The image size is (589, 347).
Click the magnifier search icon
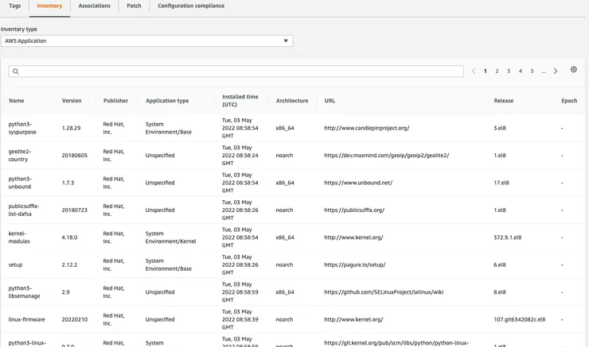(x=16, y=71)
